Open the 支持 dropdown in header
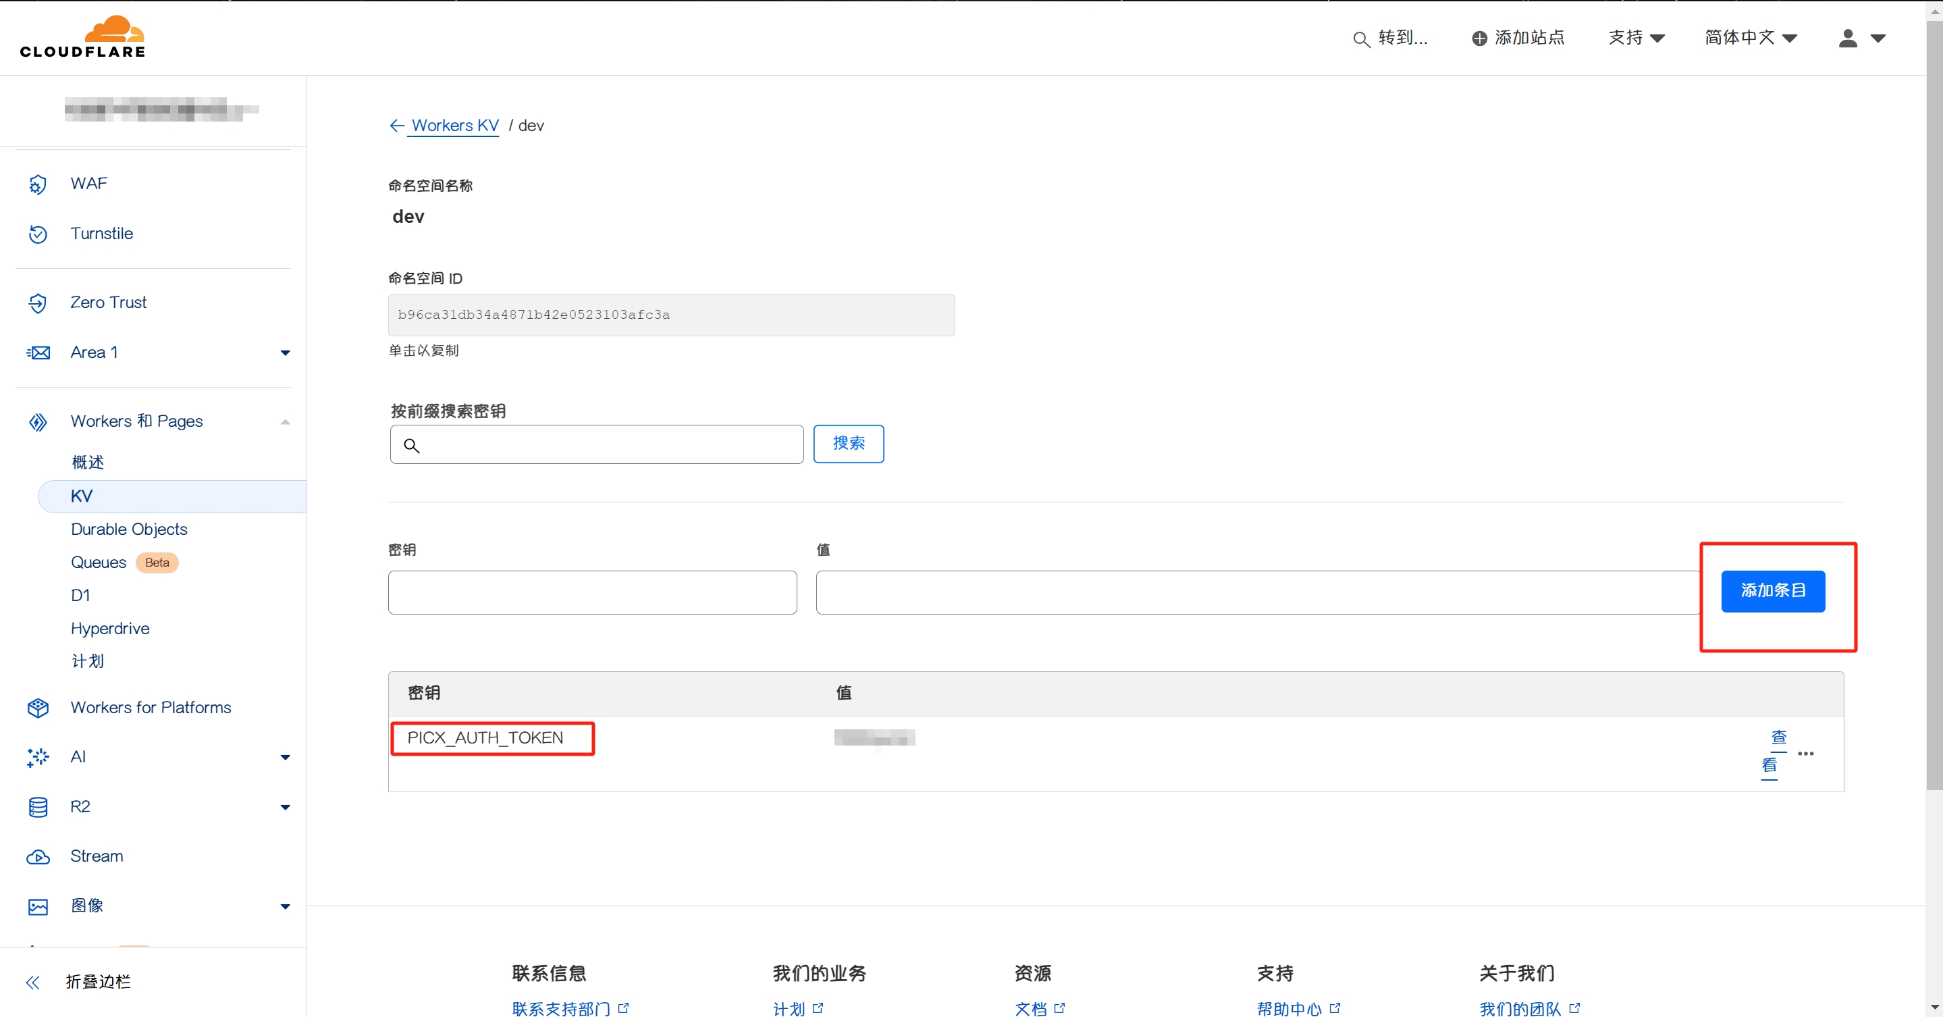Screen dimensions: 1943x1017 coord(1636,38)
